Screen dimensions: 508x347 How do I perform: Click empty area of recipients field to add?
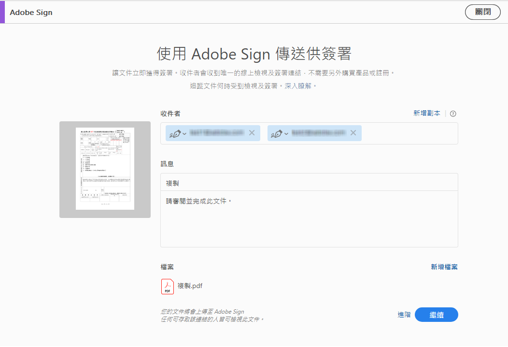coord(409,133)
